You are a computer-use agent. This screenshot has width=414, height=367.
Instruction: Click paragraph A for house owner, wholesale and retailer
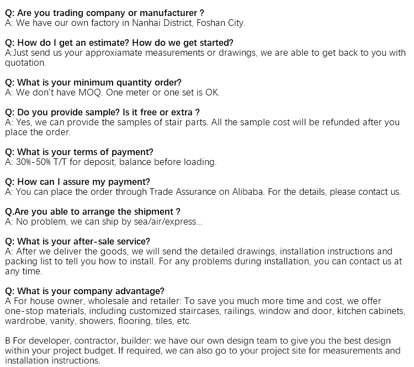[x=205, y=311]
